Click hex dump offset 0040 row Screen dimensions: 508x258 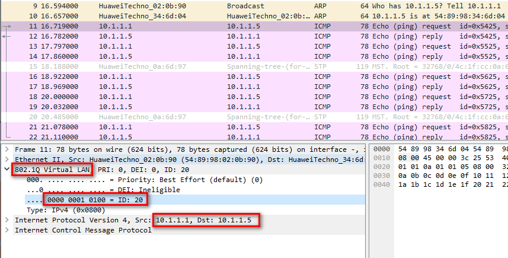tap(440, 184)
